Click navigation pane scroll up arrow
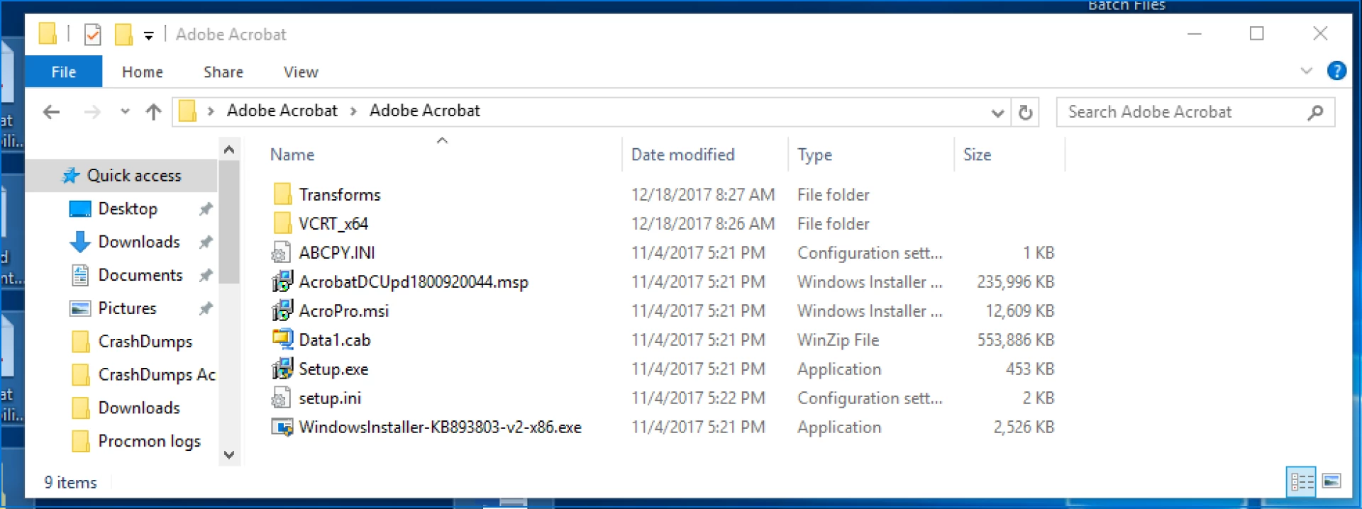Viewport: 1362px width, 509px height. pyautogui.click(x=228, y=150)
